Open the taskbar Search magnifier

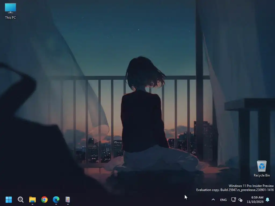pos(20,200)
